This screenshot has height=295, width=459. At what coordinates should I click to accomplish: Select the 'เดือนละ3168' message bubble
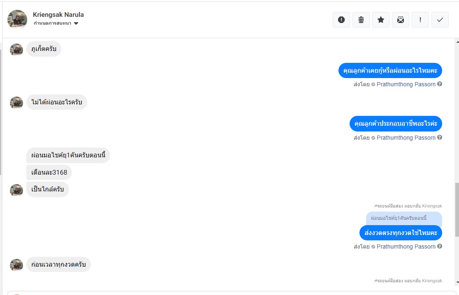coord(49,173)
